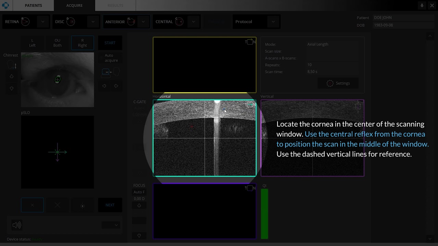
Task: Click the CENTRAL eye diagram icon
Action: click(179, 22)
